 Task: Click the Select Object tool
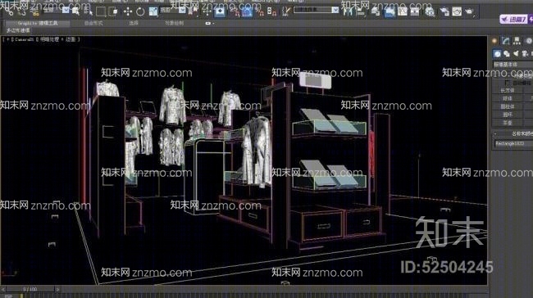(x=75, y=12)
